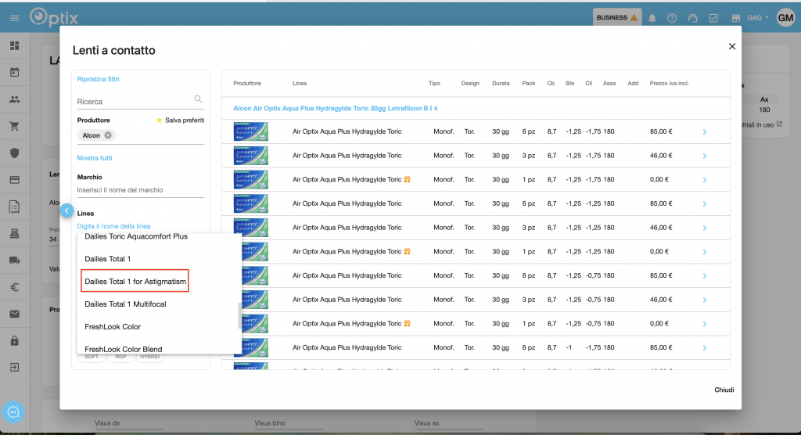
Task: Click the search magnifier in Ricerca field
Action: [x=199, y=99]
